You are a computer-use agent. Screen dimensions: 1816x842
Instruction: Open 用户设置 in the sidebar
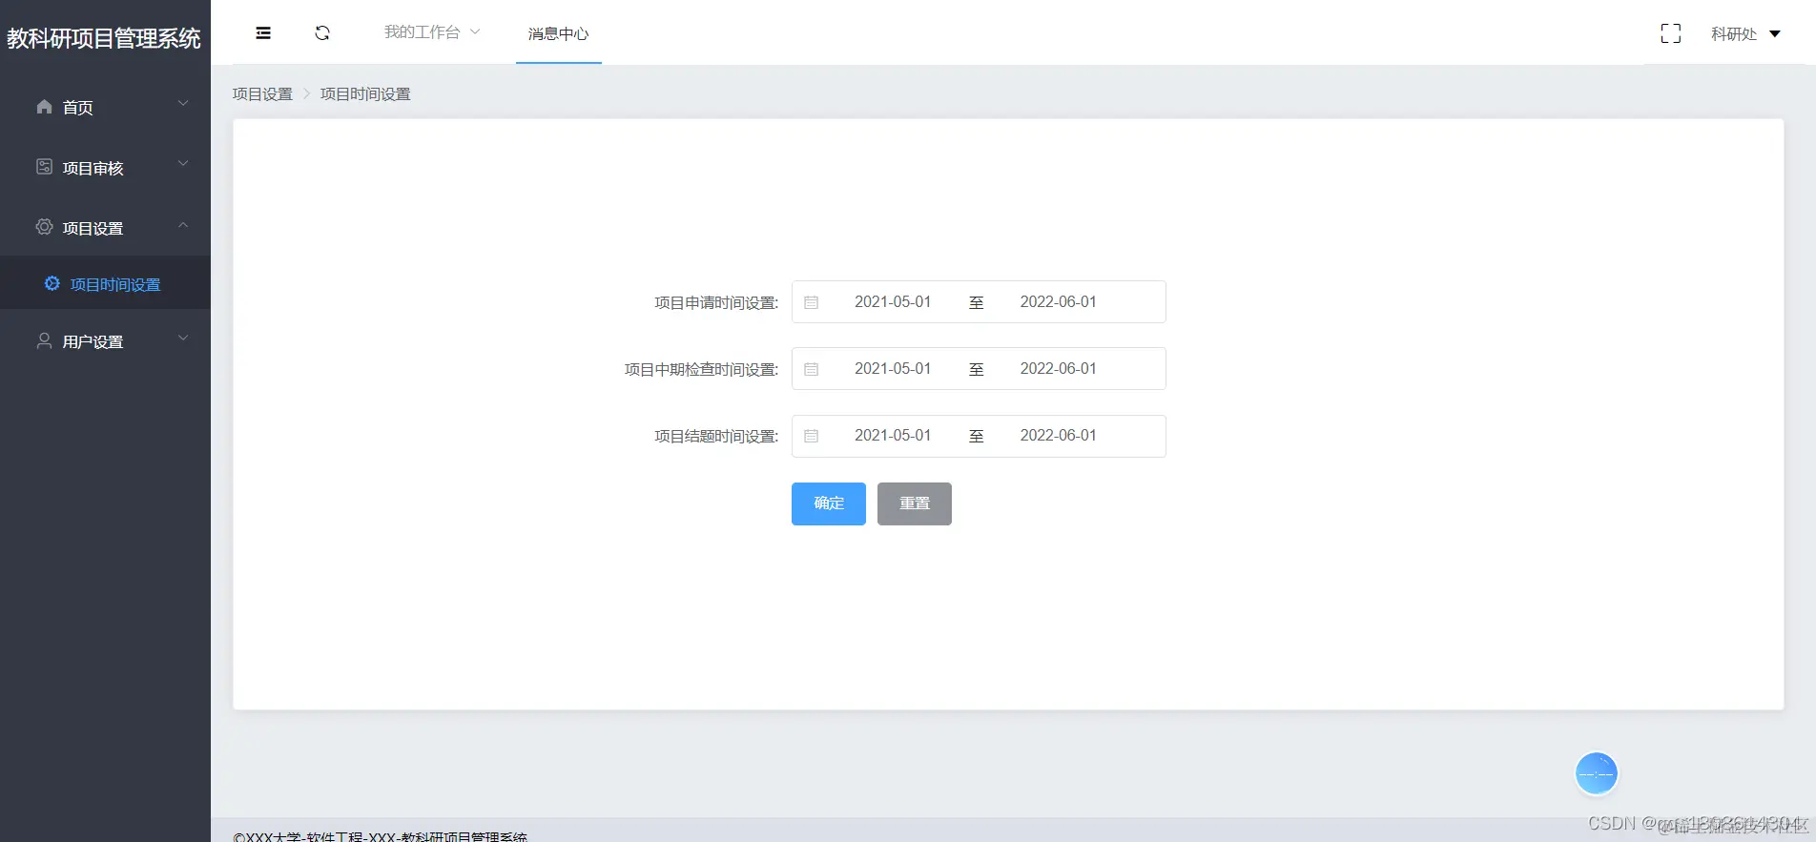pyautogui.click(x=105, y=340)
